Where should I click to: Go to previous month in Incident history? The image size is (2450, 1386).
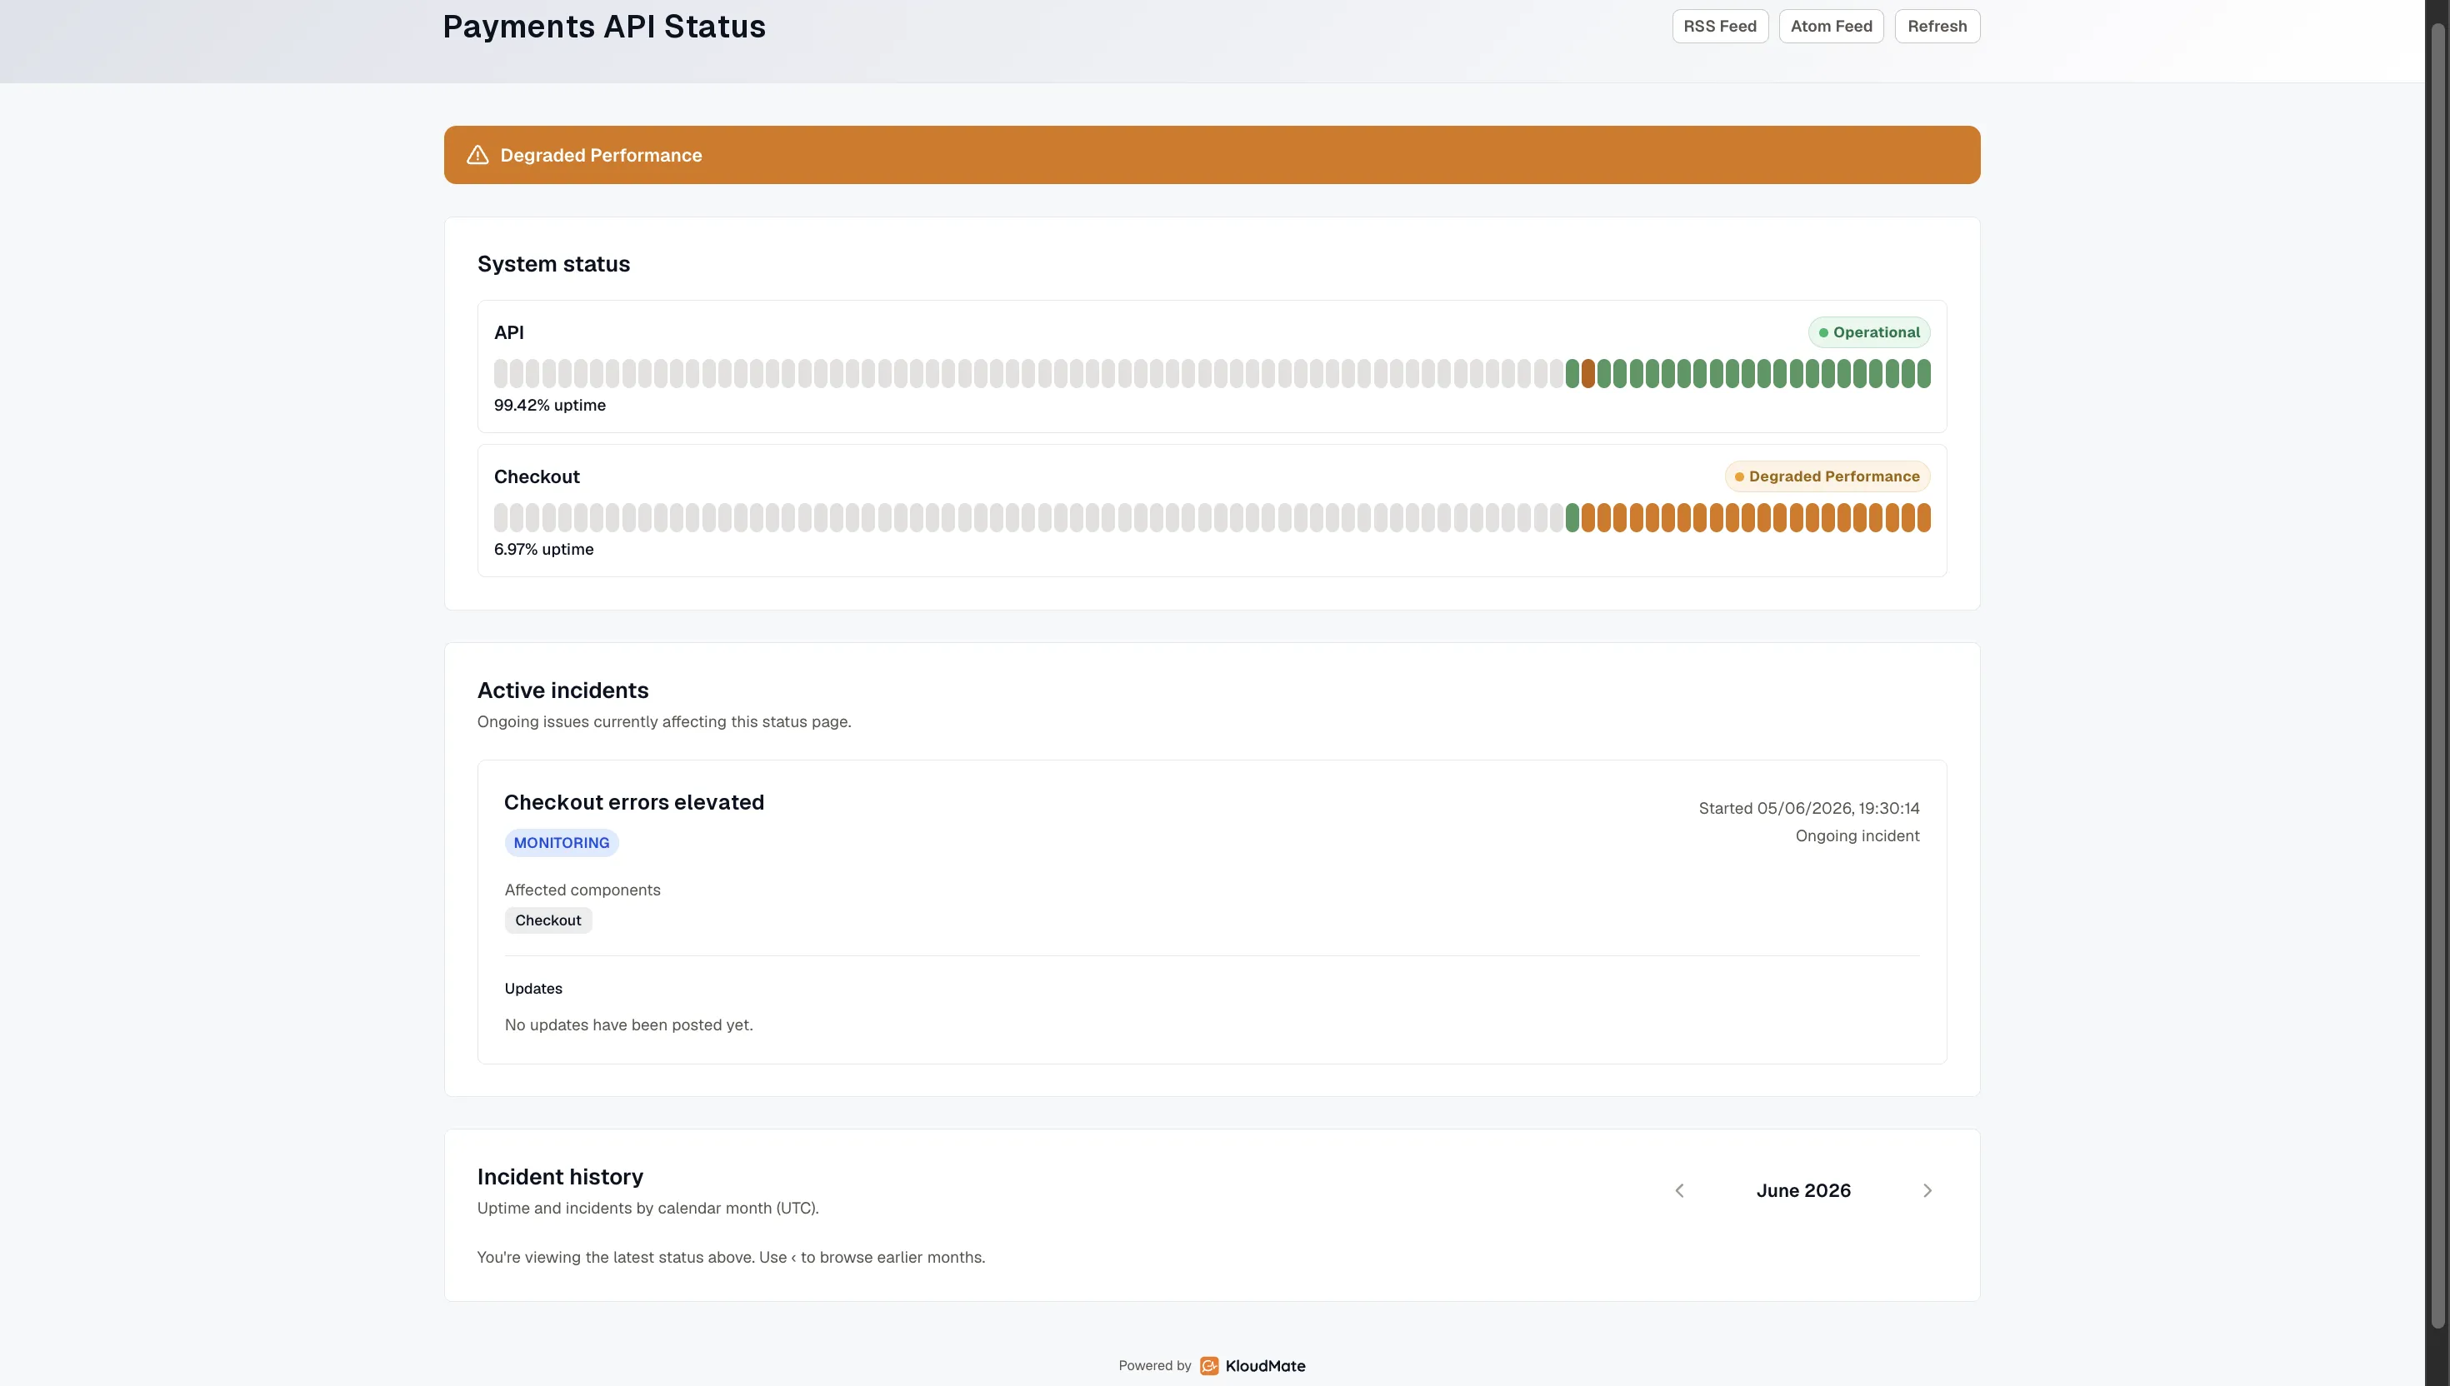(1680, 1191)
